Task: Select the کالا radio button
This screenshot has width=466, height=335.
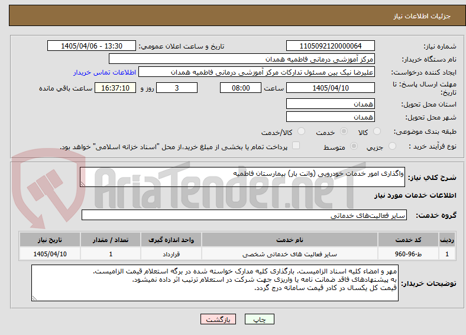Action: click(x=377, y=131)
